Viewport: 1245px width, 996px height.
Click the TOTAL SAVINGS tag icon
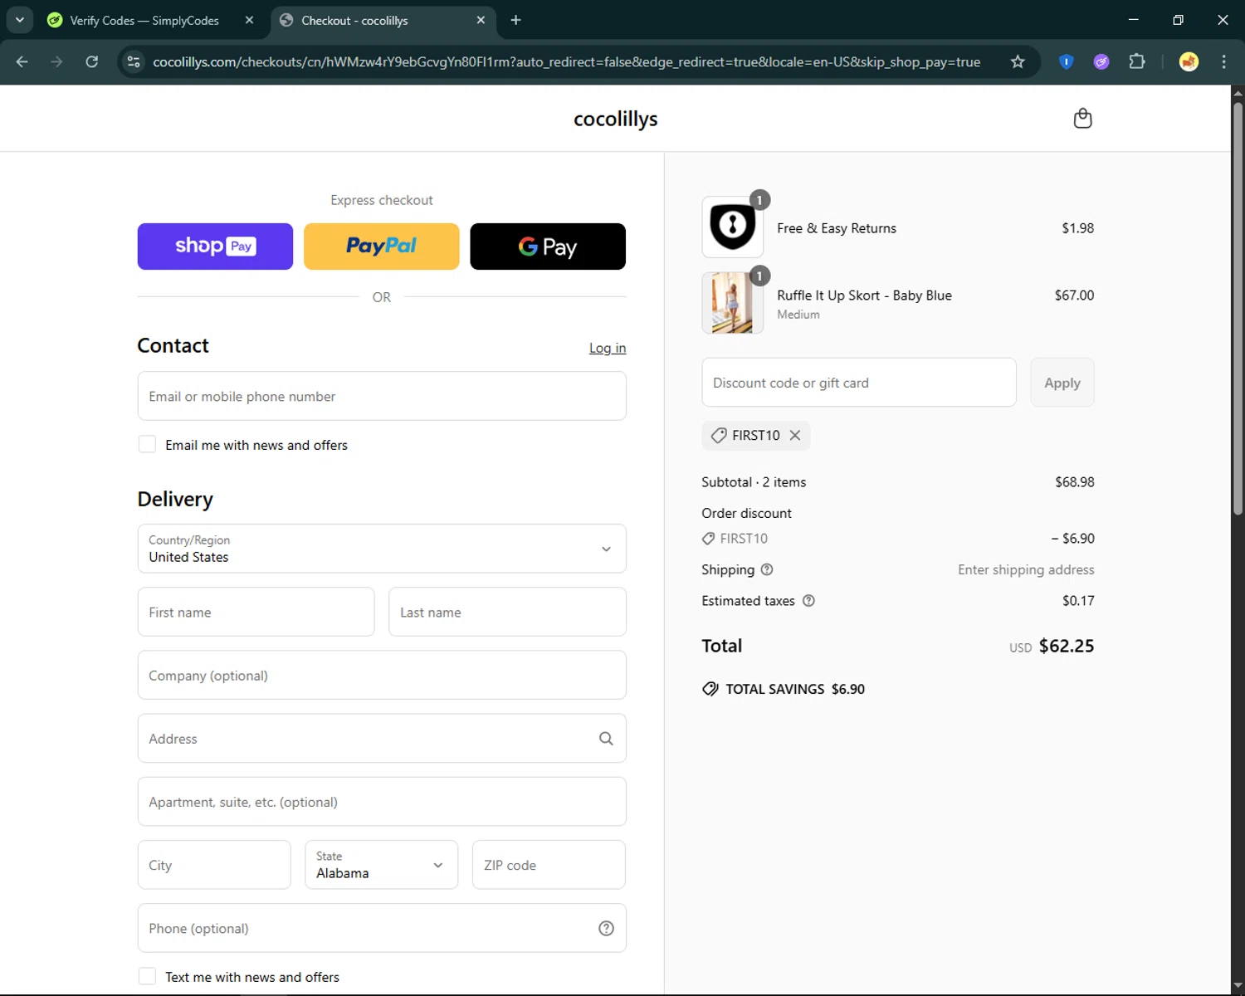tap(710, 689)
